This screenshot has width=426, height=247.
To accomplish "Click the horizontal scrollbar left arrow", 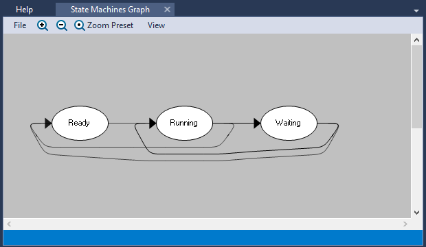I will [x=9, y=224].
